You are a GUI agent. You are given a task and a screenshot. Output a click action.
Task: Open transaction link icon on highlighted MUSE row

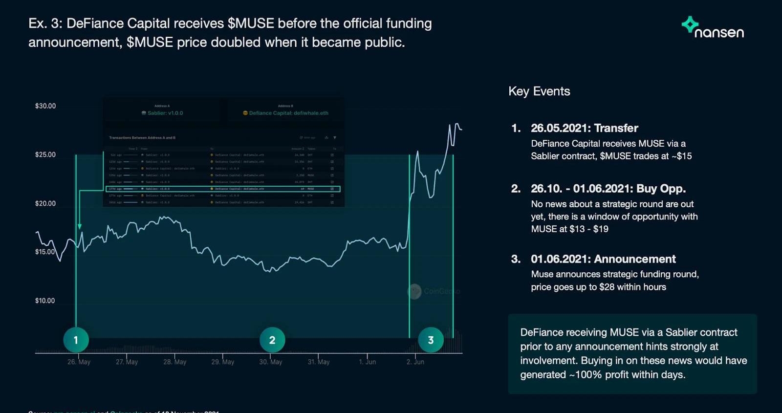click(332, 189)
